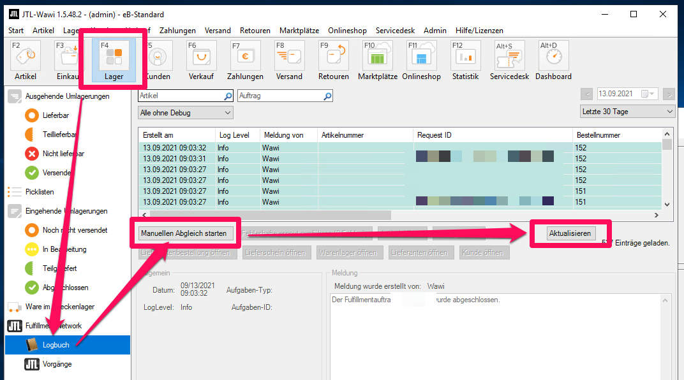This screenshot has width=684, height=380.
Task: Click the log table scroll-down arrow
Action: [x=667, y=205]
